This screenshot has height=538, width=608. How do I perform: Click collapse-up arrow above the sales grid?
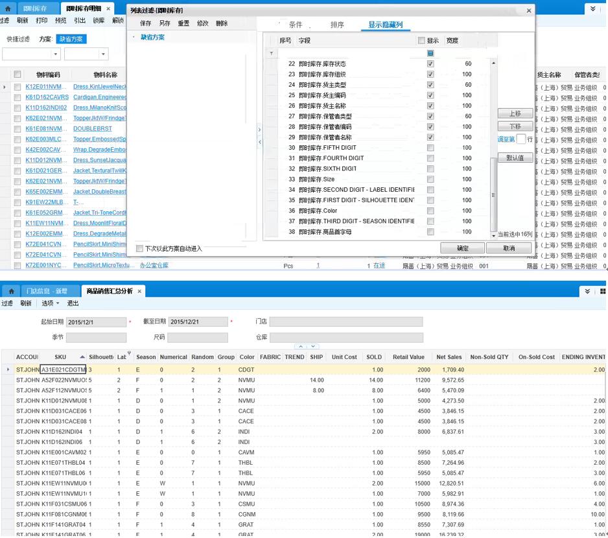pyautogui.click(x=301, y=346)
